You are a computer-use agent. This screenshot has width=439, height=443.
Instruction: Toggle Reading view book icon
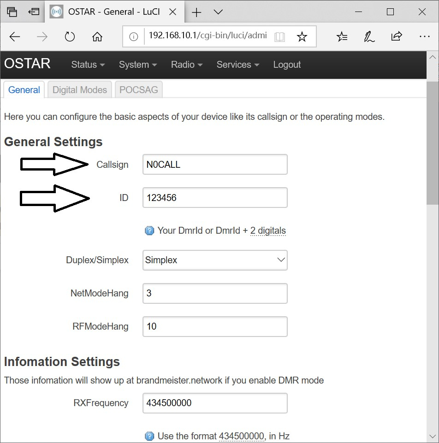click(279, 37)
